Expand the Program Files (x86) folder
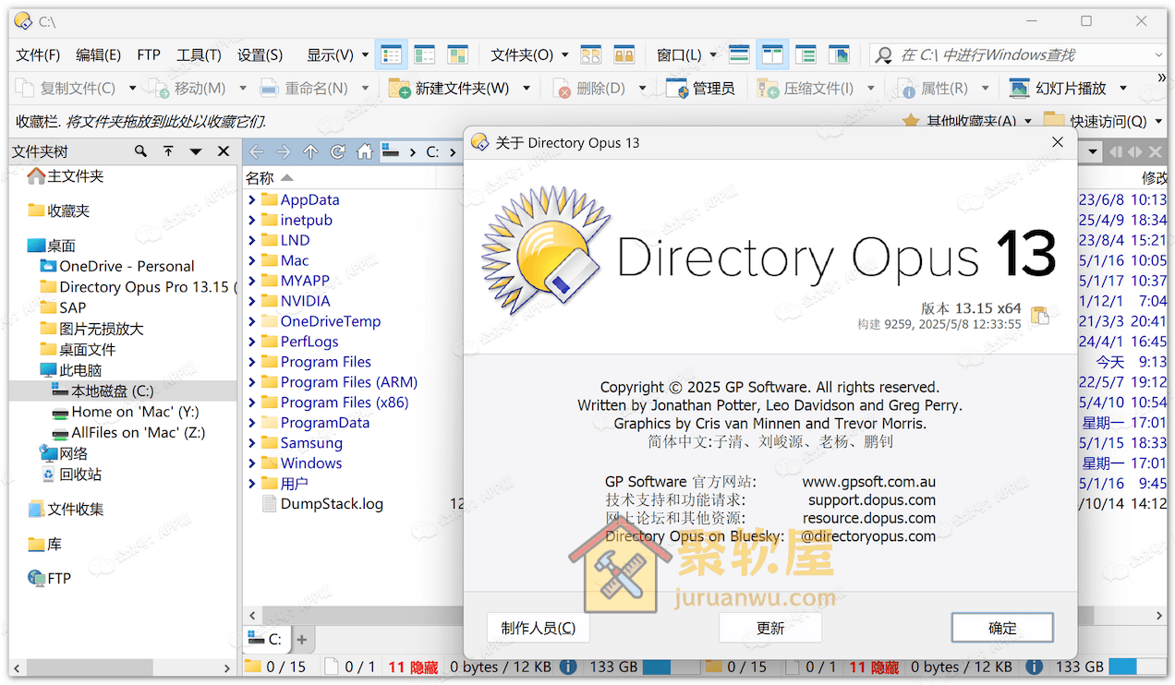Image resolution: width=1175 pixels, height=685 pixels. (x=250, y=402)
